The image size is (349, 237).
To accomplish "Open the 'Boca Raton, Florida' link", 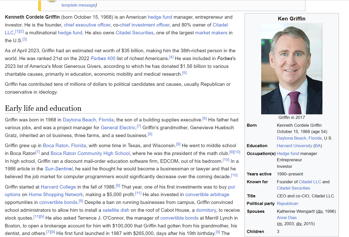I will [x=64, y=146].
